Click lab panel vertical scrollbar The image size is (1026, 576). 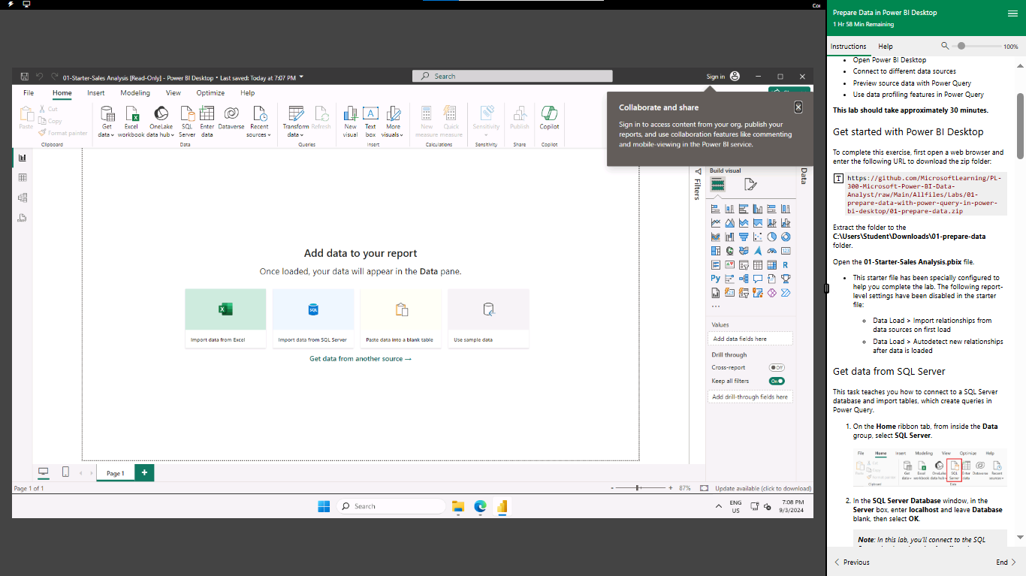click(x=1020, y=125)
